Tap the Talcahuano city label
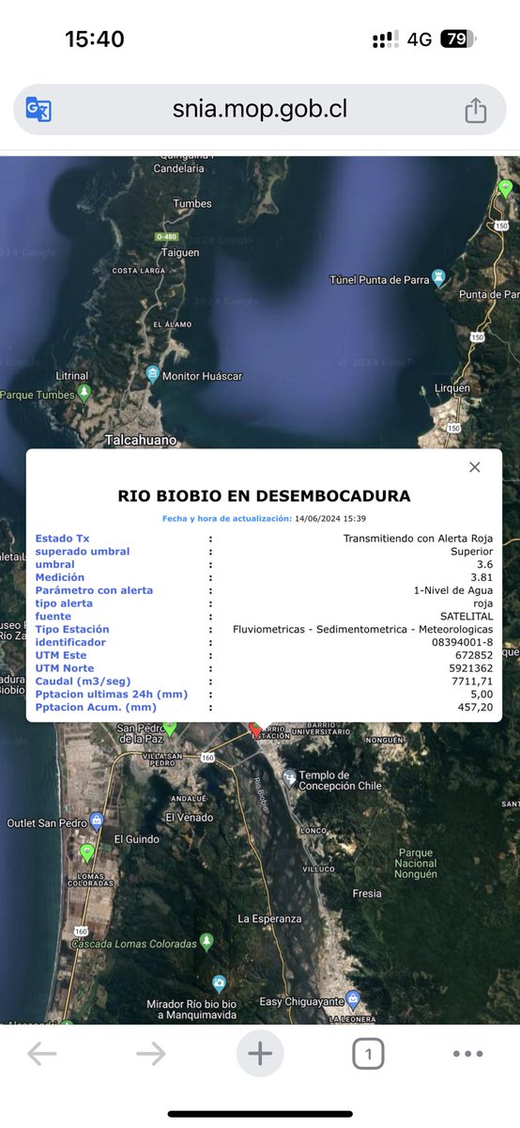 pos(141,440)
